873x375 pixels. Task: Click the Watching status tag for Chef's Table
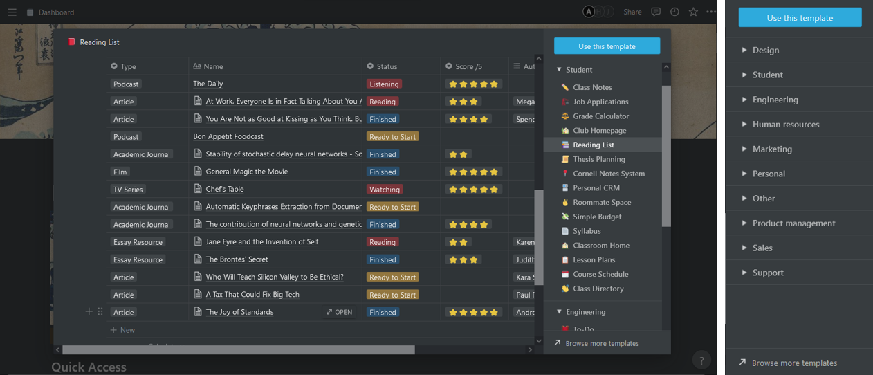(385, 189)
